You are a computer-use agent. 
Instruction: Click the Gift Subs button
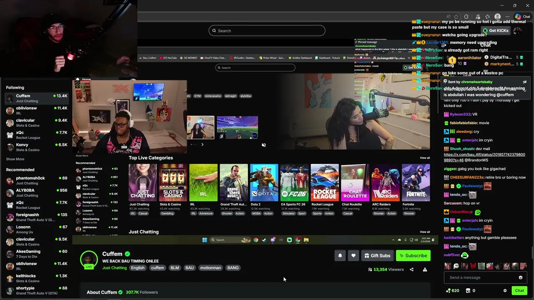pyautogui.click(x=377, y=256)
